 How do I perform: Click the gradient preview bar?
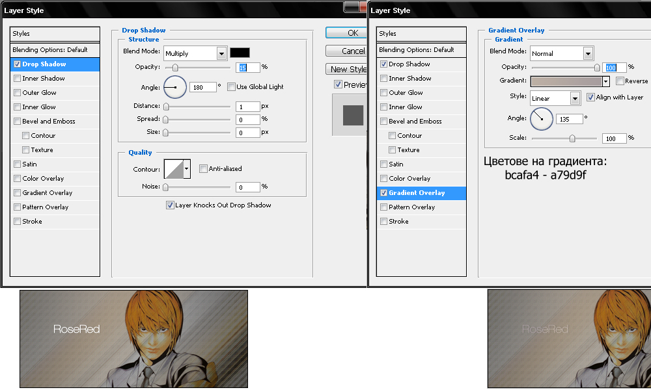[x=566, y=81]
